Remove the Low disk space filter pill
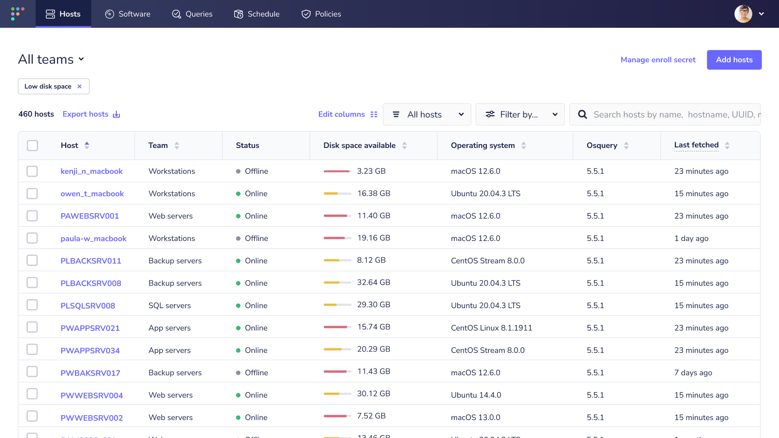This screenshot has height=438, width=779. (x=79, y=86)
